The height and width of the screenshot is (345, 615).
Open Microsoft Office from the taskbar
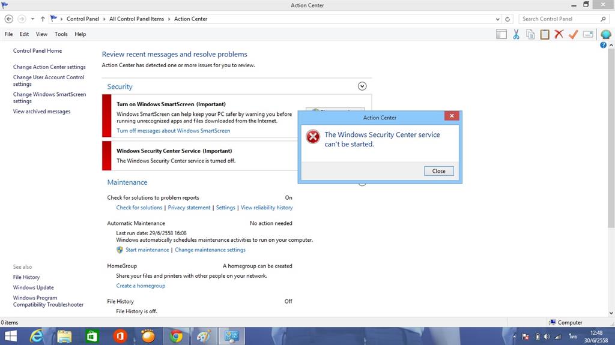pyautogui.click(x=120, y=336)
